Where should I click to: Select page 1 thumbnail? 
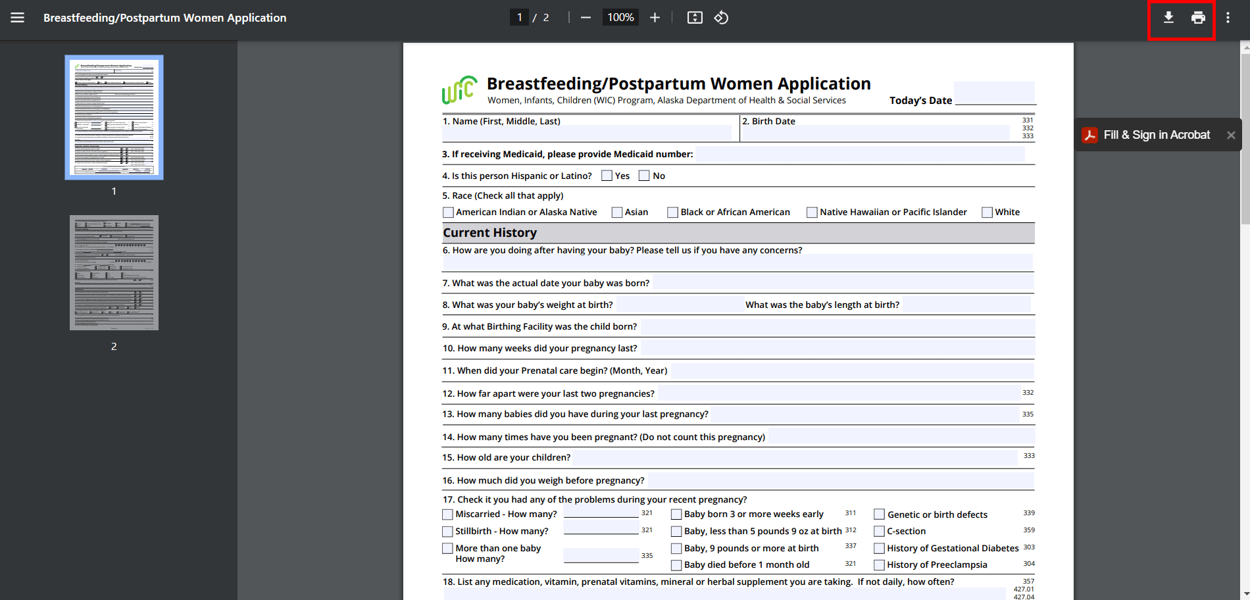click(x=114, y=117)
